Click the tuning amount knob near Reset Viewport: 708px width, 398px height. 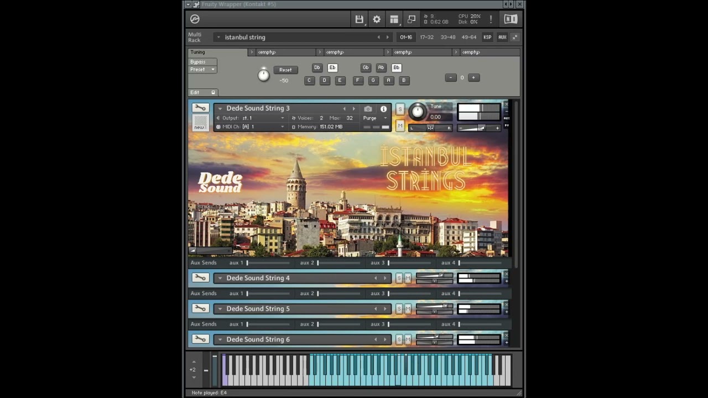pos(264,75)
